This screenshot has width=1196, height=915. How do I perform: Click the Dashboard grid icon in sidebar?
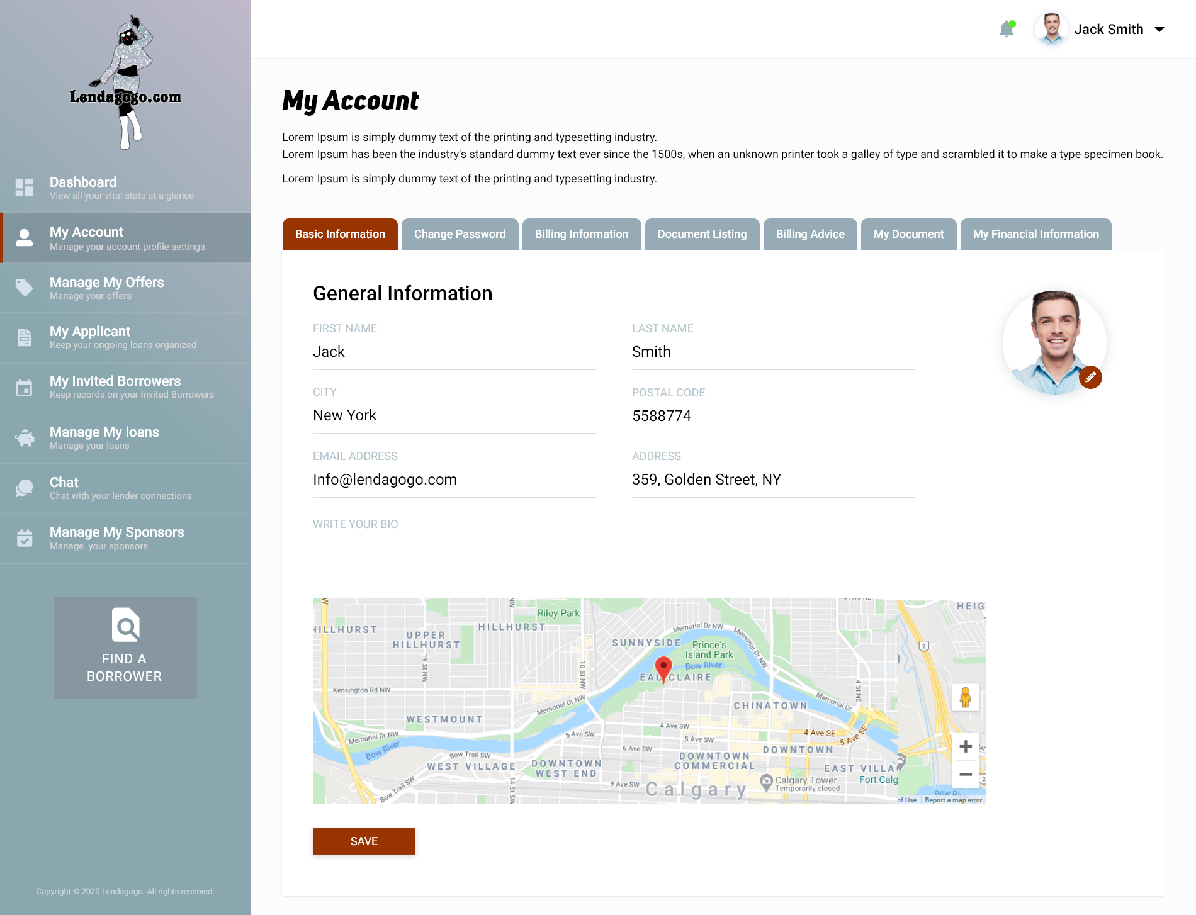[25, 187]
